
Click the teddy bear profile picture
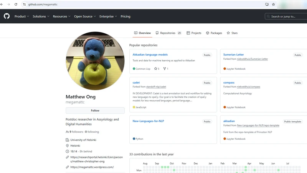(95, 61)
